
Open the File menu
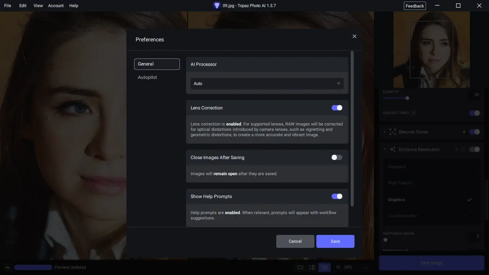[8, 6]
